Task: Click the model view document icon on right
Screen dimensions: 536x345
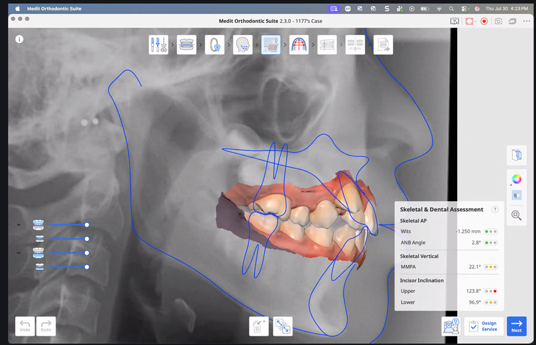Action: (x=516, y=155)
